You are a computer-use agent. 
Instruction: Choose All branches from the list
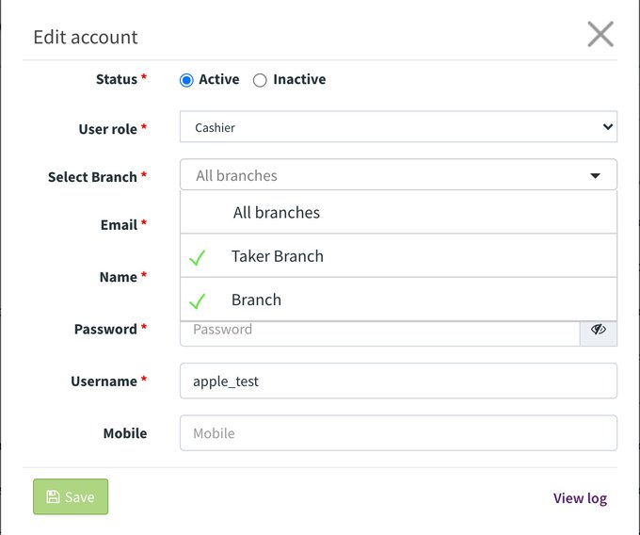[398, 212]
